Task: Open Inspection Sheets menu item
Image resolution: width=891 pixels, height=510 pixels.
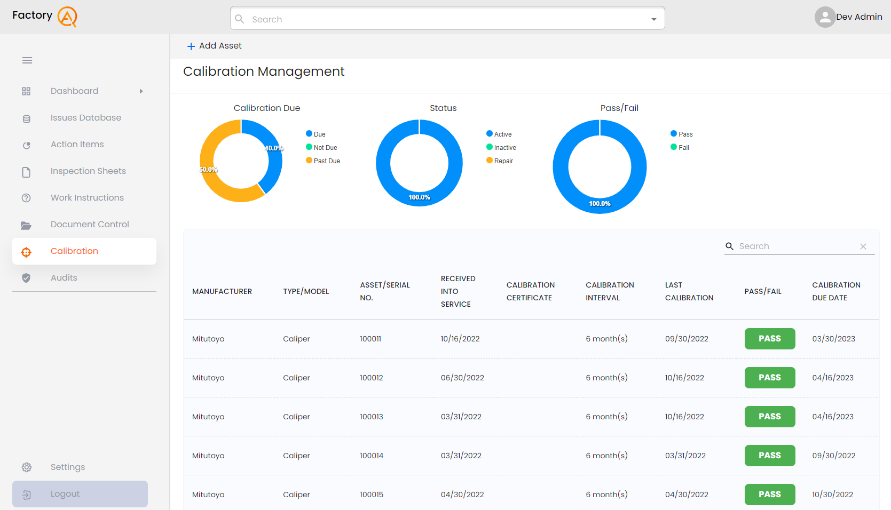Action: pos(84,171)
